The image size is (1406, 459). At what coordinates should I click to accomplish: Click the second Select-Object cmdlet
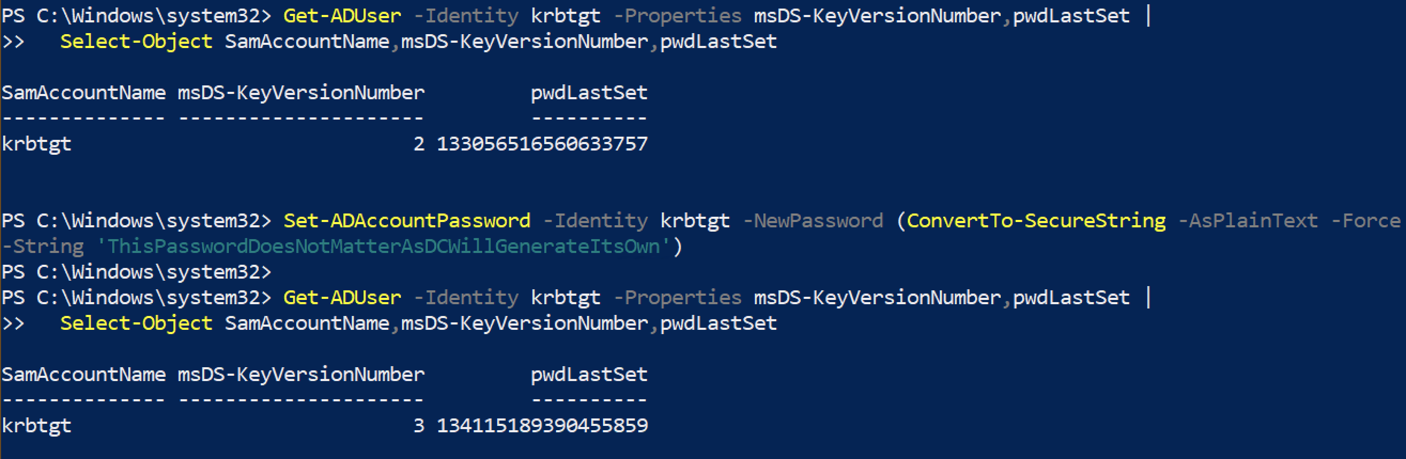click(x=136, y=323)
